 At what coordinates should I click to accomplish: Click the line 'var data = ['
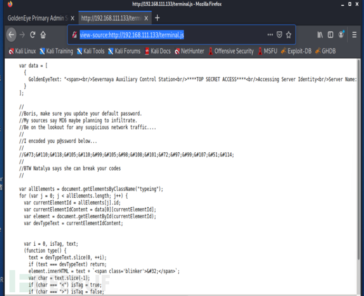tap(33, 66)
